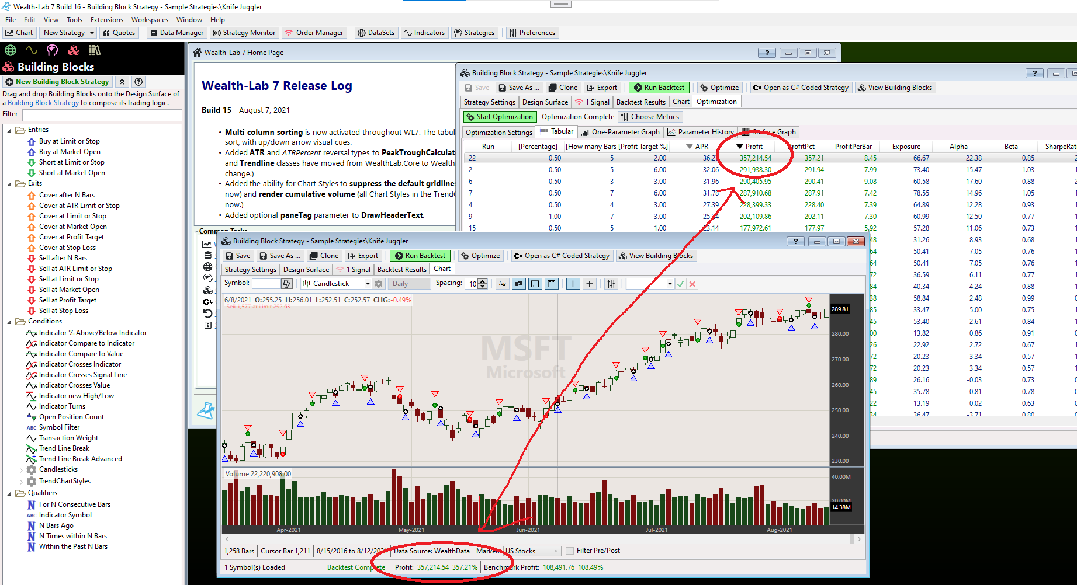Follow the Building Block Strategy hyperlink
The height and width of the screenshot is (585, 1077).
(x=43, y=103)
